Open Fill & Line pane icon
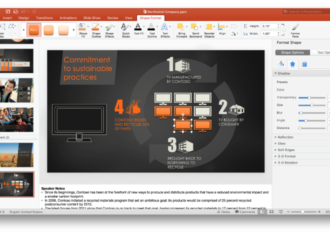 pyautogui.click(x=281, y=64)
